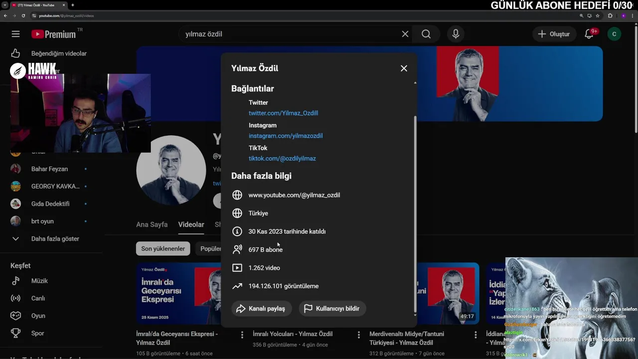
Task: Reload the page in browser
Action: point(23,15)
